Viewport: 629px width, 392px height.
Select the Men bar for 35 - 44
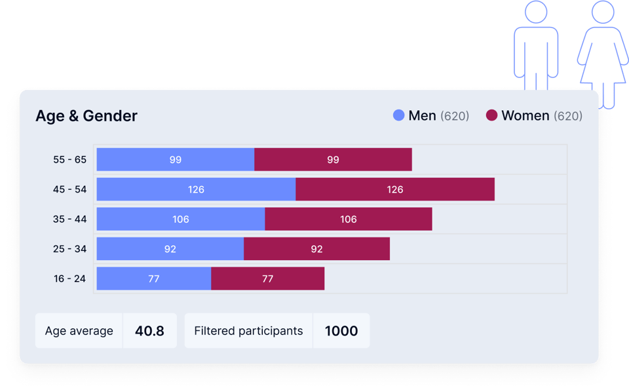(x=181, y=219)
